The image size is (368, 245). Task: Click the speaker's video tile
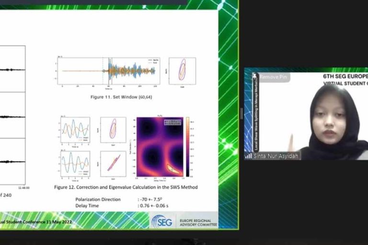[306, 114]
